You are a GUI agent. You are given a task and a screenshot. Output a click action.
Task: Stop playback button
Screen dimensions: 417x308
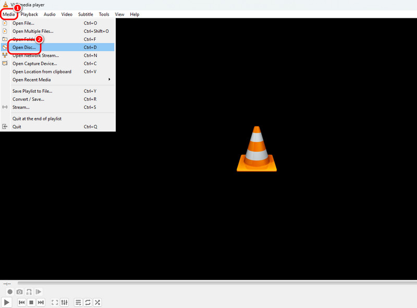[x=31, y=302]
